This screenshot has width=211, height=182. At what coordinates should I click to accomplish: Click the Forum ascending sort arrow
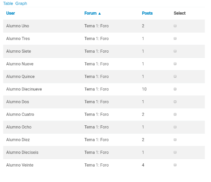(x=99, y=13)
